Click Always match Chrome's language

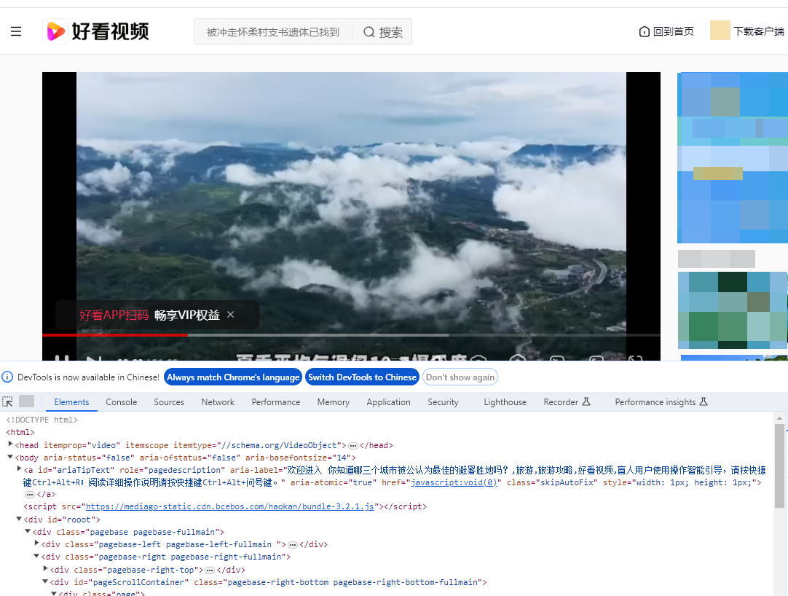click(233, 377)
